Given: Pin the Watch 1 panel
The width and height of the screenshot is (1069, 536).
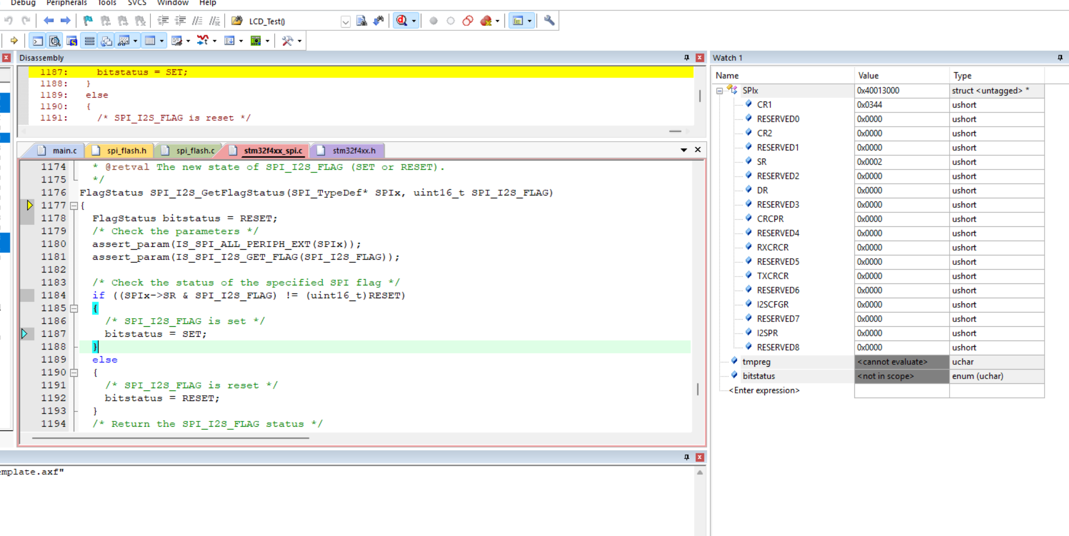Looking at the screenshot, I should click(x=1060, y=58).
